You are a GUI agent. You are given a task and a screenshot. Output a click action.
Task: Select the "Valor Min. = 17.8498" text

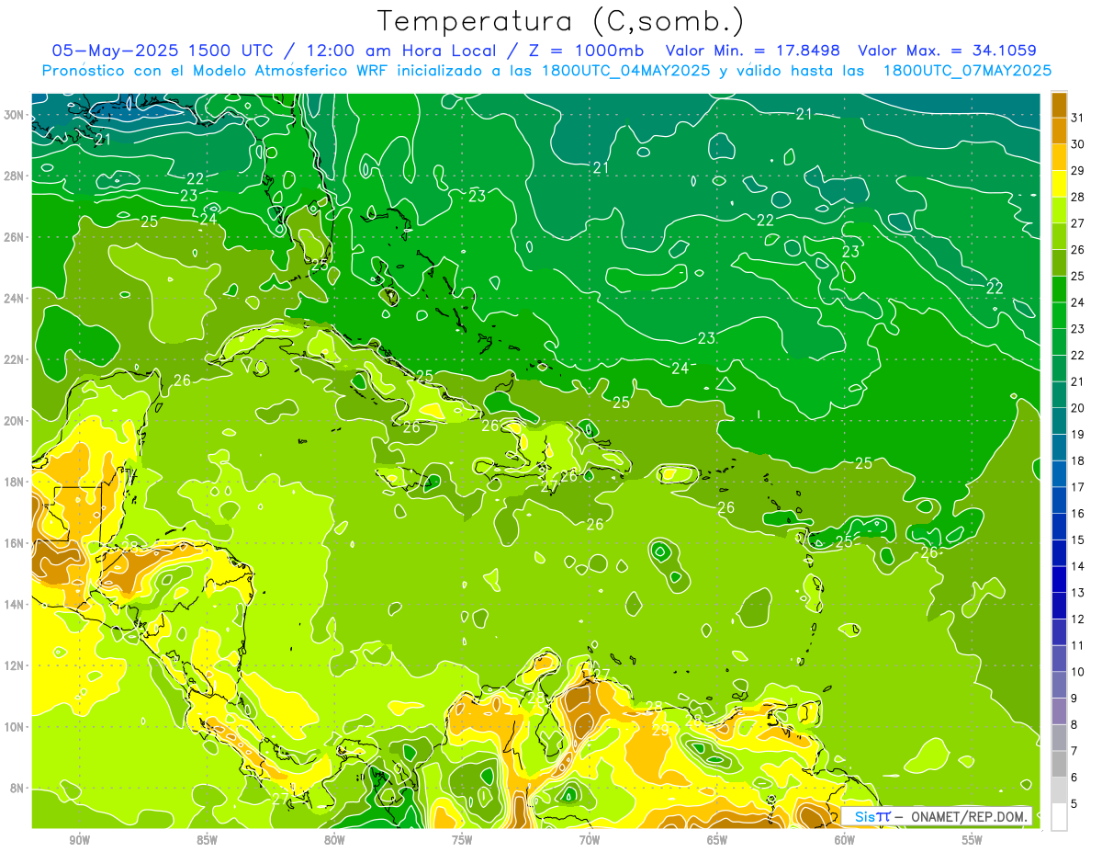(753, 51)
